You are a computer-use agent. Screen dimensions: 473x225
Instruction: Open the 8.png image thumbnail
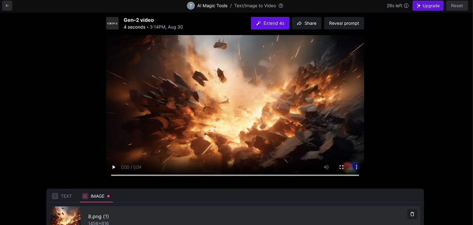coord(65,216)
